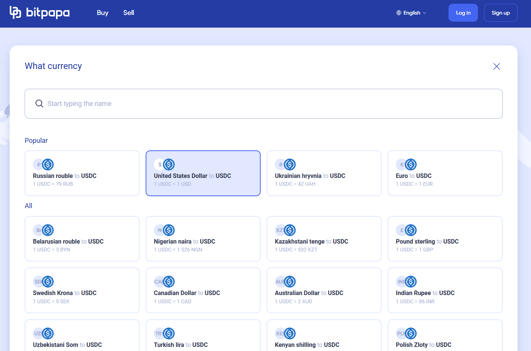Click the rate text 1 USDC = 1 526 NGN
Screen dimensions: 531x351
pyautogui.click(x=178, y=250)
